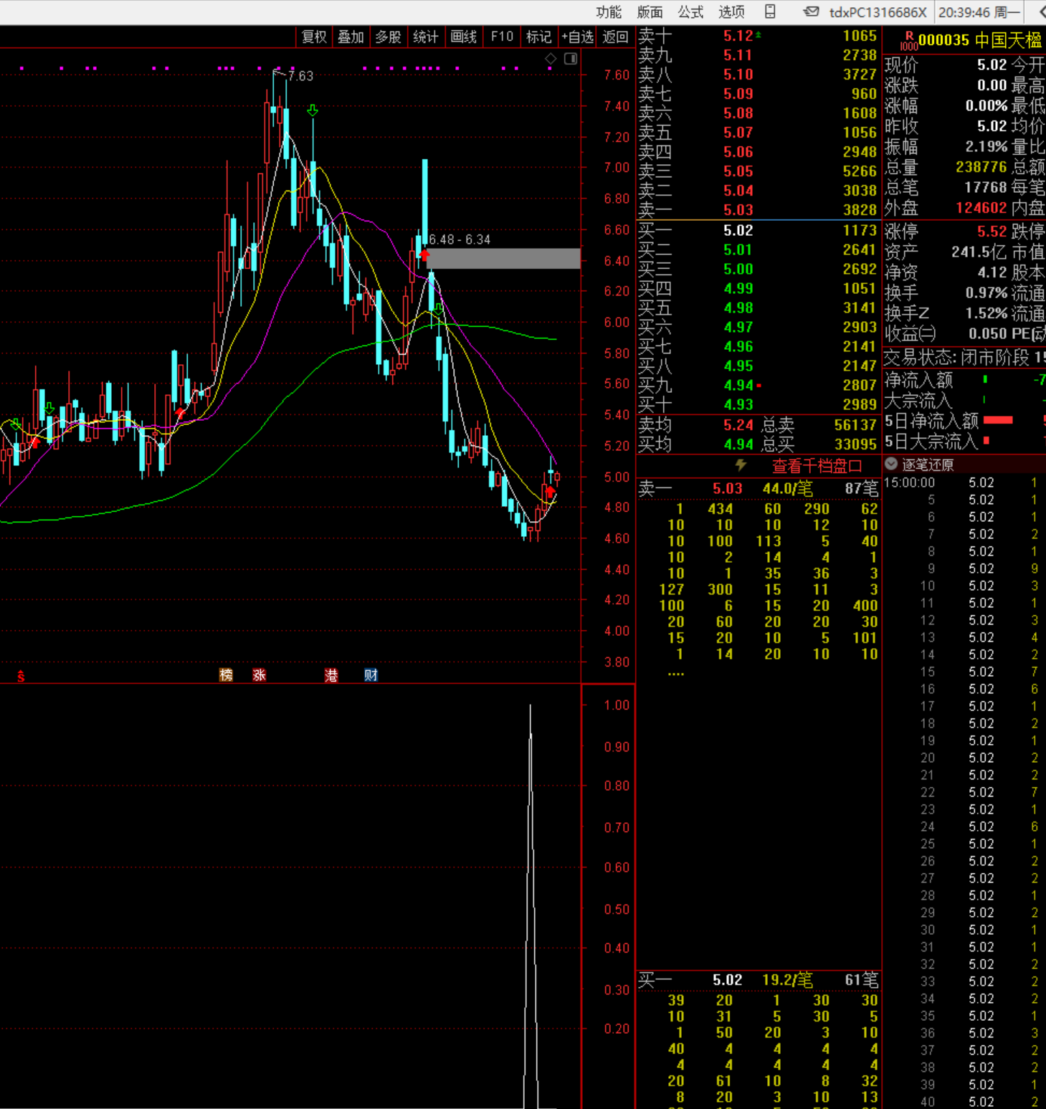Click the 涨 marker icon

coord(260,675)
